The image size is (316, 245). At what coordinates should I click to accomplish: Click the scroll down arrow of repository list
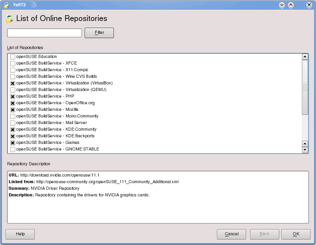[x=305, y=150]
